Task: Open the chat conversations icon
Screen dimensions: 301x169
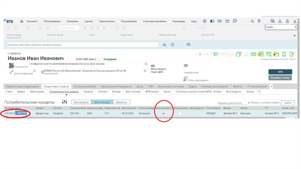Action: click(272, 21)
